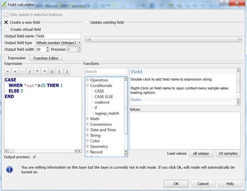The image size is (247, 191).
Task: Insert the minus operator button
Action: [22, 71]
